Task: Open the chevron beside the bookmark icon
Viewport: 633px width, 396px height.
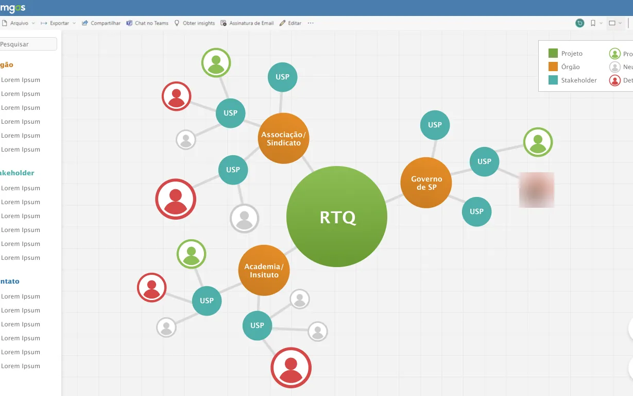Action: [601, 23]
